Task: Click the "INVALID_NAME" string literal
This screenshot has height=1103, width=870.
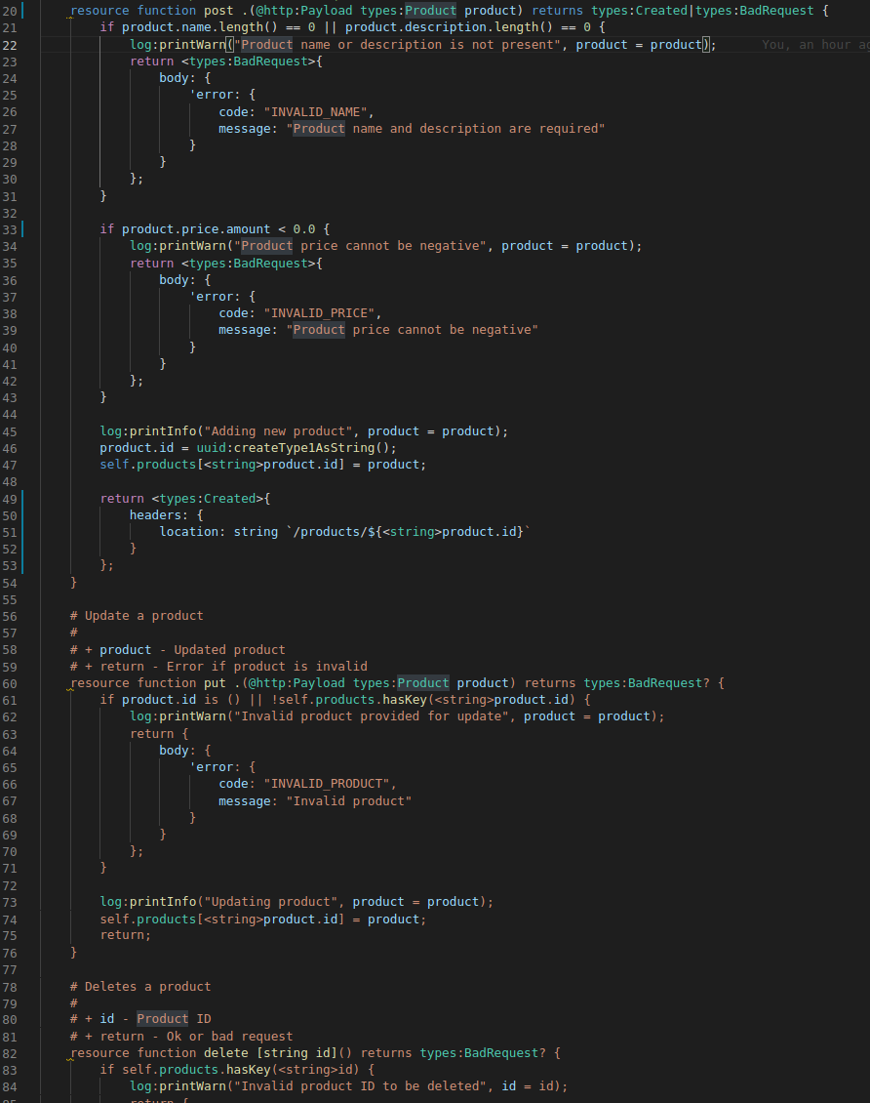Action: 316,112
